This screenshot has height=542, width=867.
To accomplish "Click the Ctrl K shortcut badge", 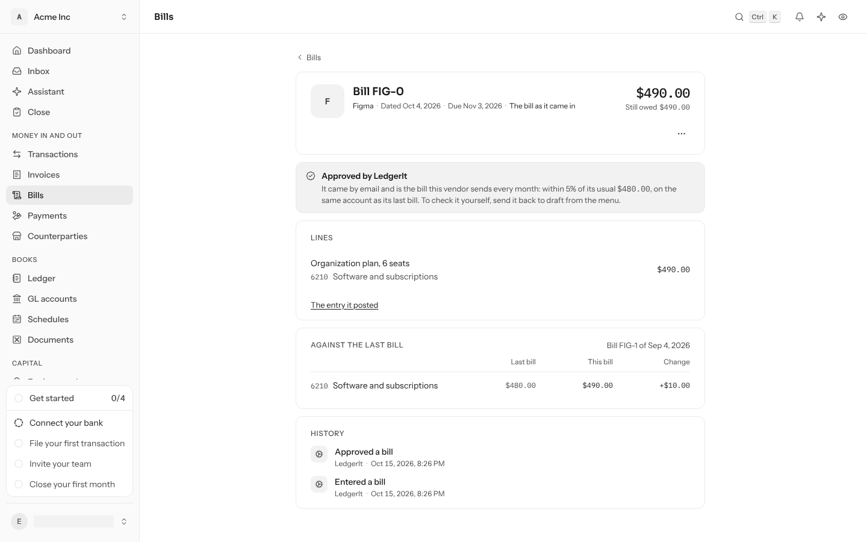I will (765, 17).
